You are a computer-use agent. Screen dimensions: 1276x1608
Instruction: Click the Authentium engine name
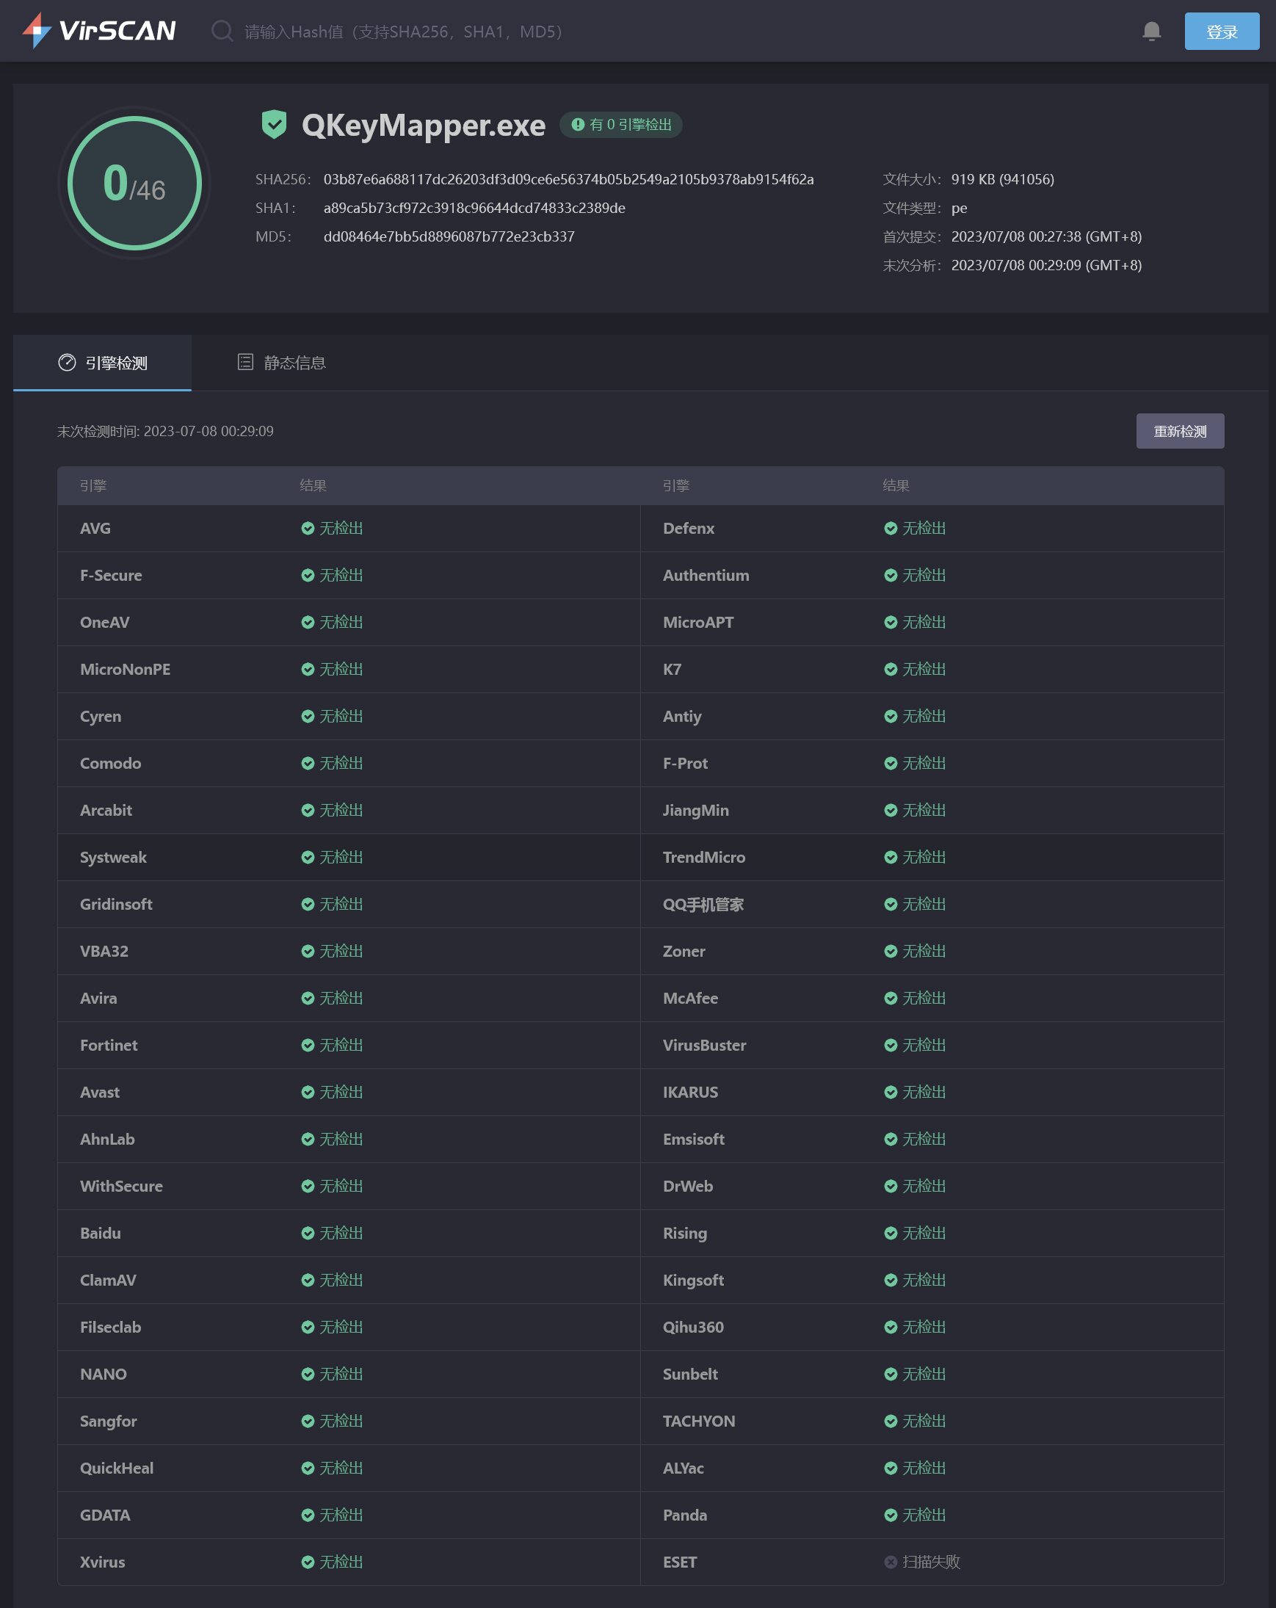(x=706, y=575)
